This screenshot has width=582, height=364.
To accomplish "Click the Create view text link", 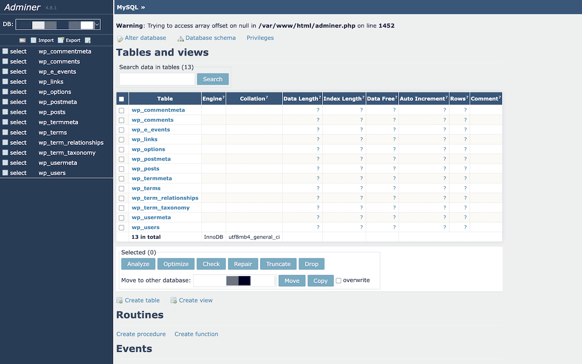I will (x=195, y=300).
